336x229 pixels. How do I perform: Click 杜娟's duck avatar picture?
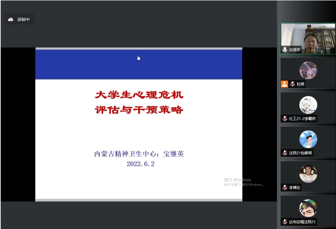(308, 70)
